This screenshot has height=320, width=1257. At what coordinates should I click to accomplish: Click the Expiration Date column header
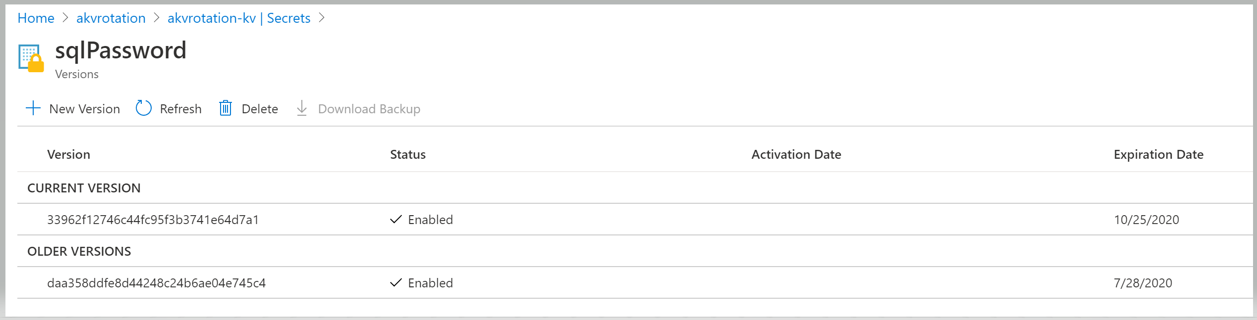click(x=1158, y=155)
